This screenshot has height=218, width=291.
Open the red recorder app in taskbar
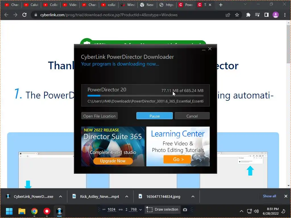point(47,211)
